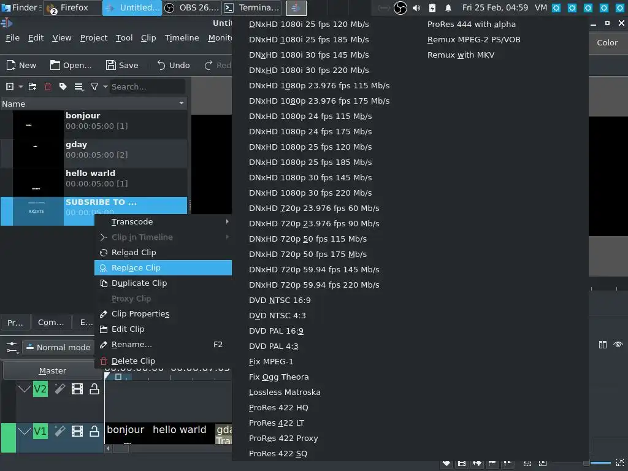Select the gday clip thumbnail in bin
628x471 pixels.
click(x=38, y=153)
